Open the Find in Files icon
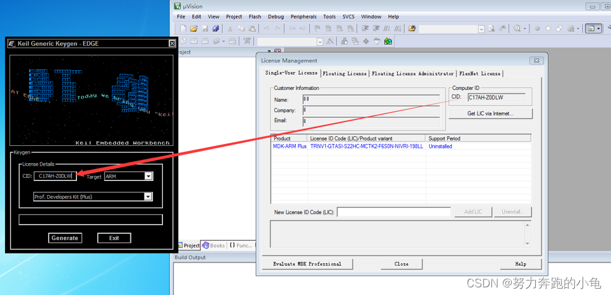 click(x=412, y=29)
